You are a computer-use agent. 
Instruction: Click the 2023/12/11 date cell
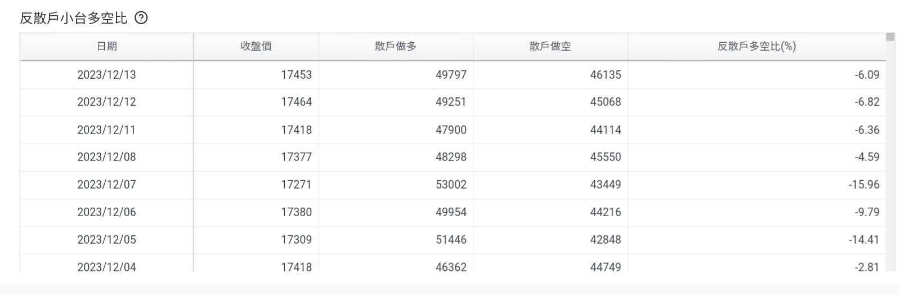106,130
